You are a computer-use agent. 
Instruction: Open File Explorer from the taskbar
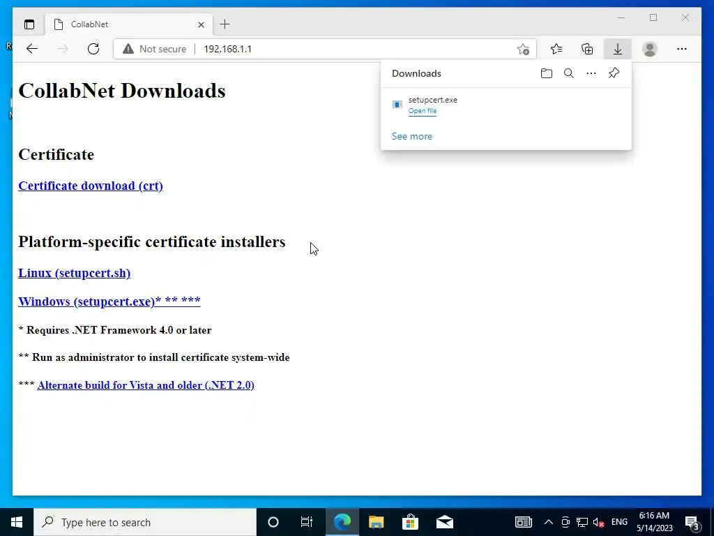[x=376, y=522]
